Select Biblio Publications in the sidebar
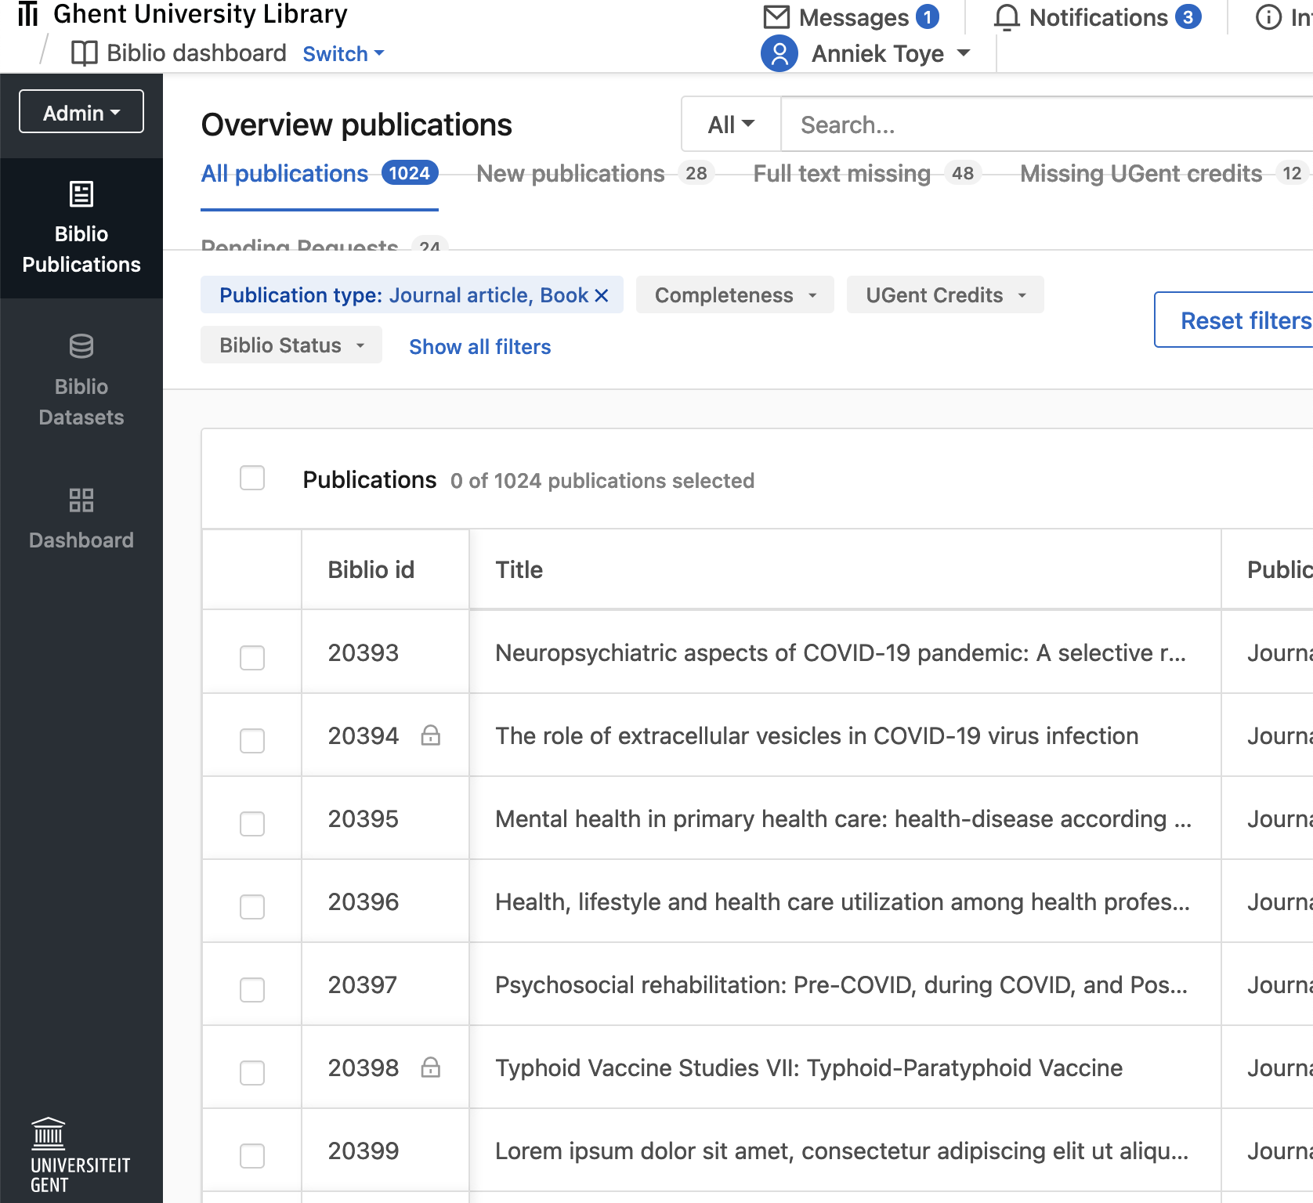1313x1203 pixels. coord(81,227)
